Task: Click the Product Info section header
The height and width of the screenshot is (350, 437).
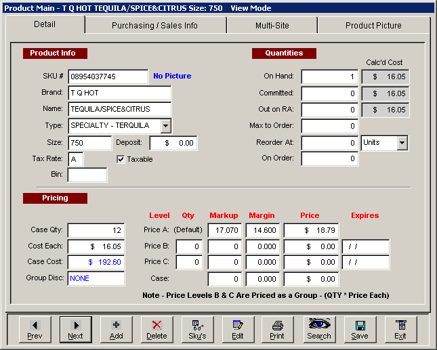Action: [55, 53]
